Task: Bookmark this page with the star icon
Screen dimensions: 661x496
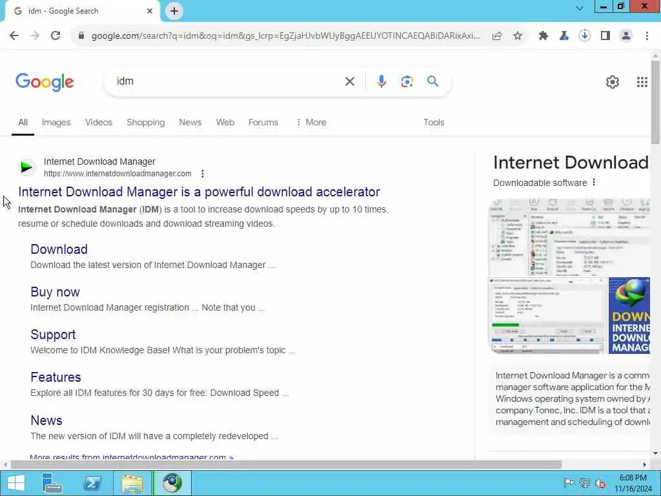Action: (x=518, y=36)
